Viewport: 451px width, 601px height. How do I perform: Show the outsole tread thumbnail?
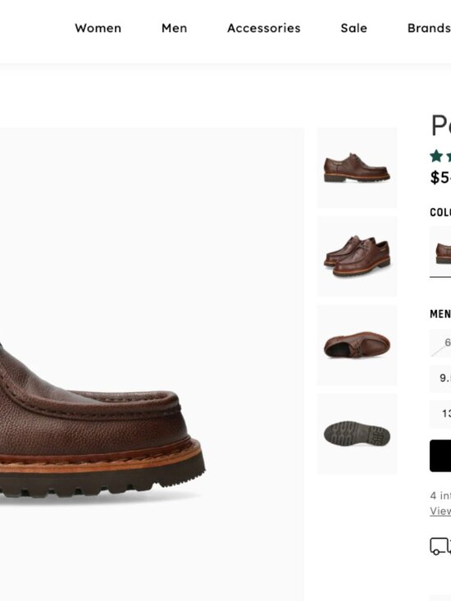coord(358,434)
